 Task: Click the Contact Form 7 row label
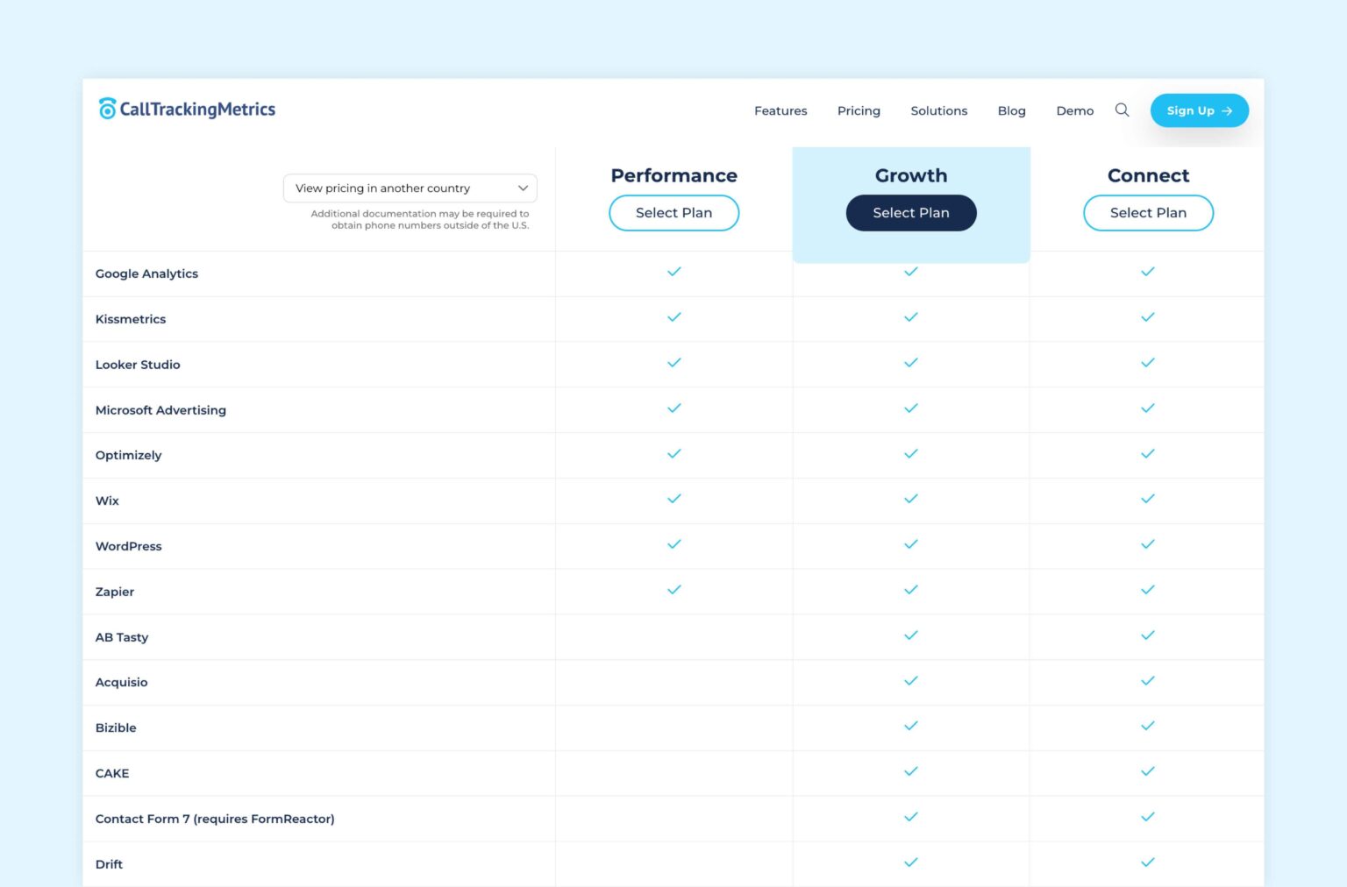(215, 818)
